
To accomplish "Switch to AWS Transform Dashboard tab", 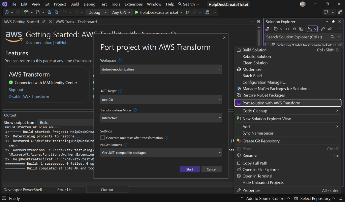I will point(76,21).
